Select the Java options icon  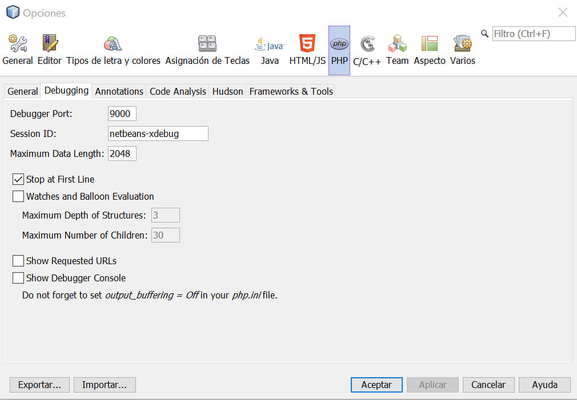coord(269,49)
